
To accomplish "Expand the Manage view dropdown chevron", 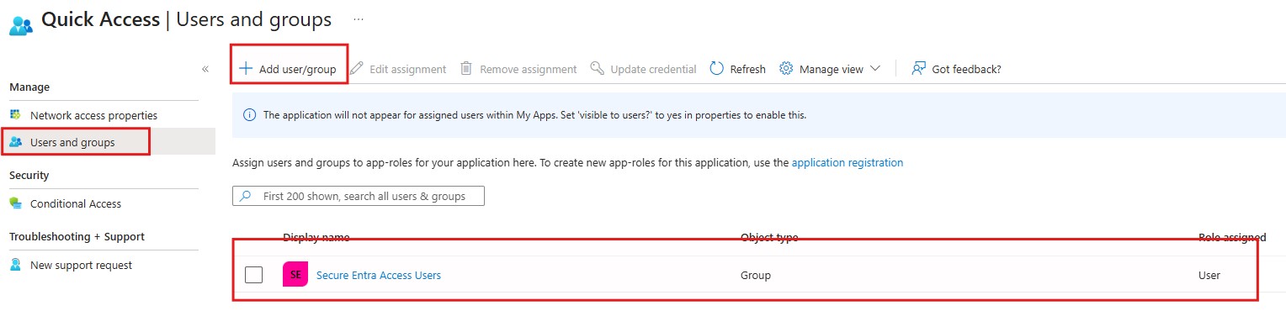I will point(874,68).
